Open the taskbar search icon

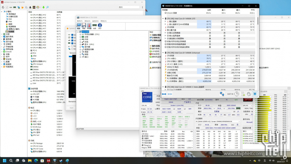point(11,161)
